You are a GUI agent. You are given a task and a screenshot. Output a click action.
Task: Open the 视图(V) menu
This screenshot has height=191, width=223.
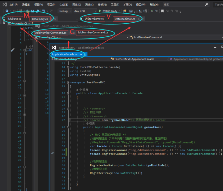point(39,5)
